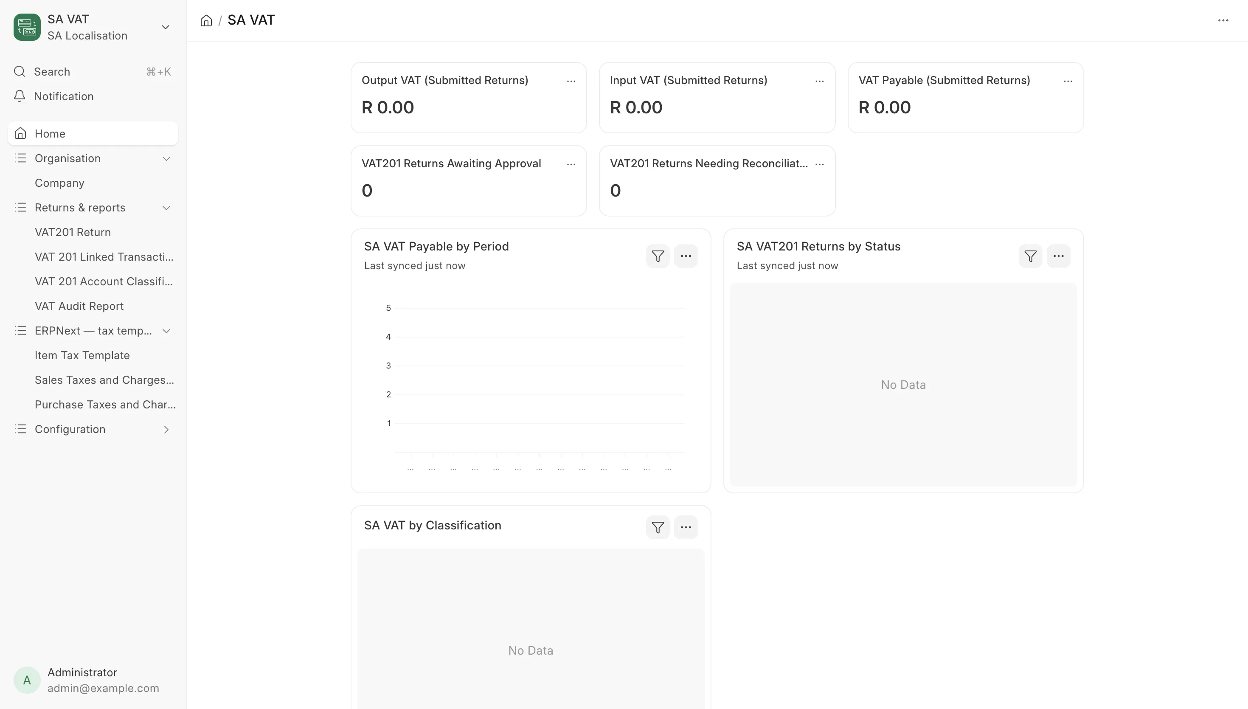
Task: Click the home breadcrumb icon
Action: [x=206, y=20]
